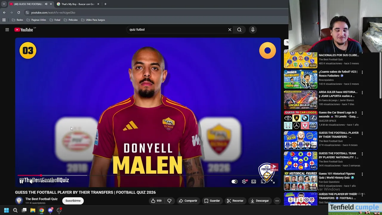Open options for Guess the Car Brand Logo video

coord(362,113)
